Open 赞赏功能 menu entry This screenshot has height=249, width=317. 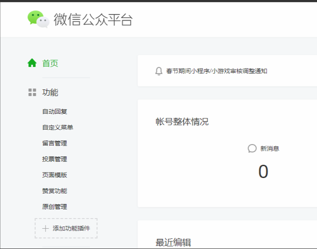54,191
